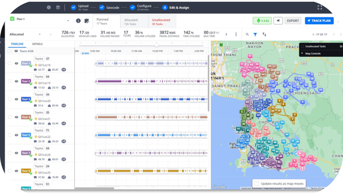Open the three-dot more options menu
Image resolution: width=343 pixels, height=195 pixels.
(236, 34)
